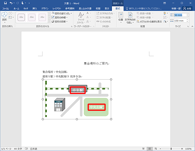Expand the shape styles gallery More button
The image size is (195, 151).
(49, 21)
